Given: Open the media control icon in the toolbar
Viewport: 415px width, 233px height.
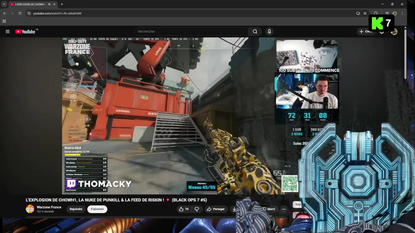Looking at the screenshot, I should click(x=387, y=13).
